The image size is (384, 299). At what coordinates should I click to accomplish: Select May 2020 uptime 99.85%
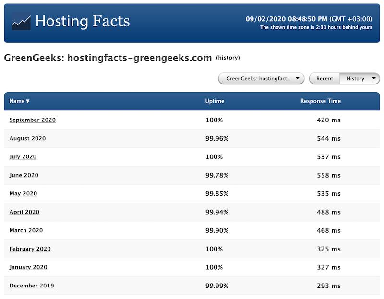pos(217,193)
